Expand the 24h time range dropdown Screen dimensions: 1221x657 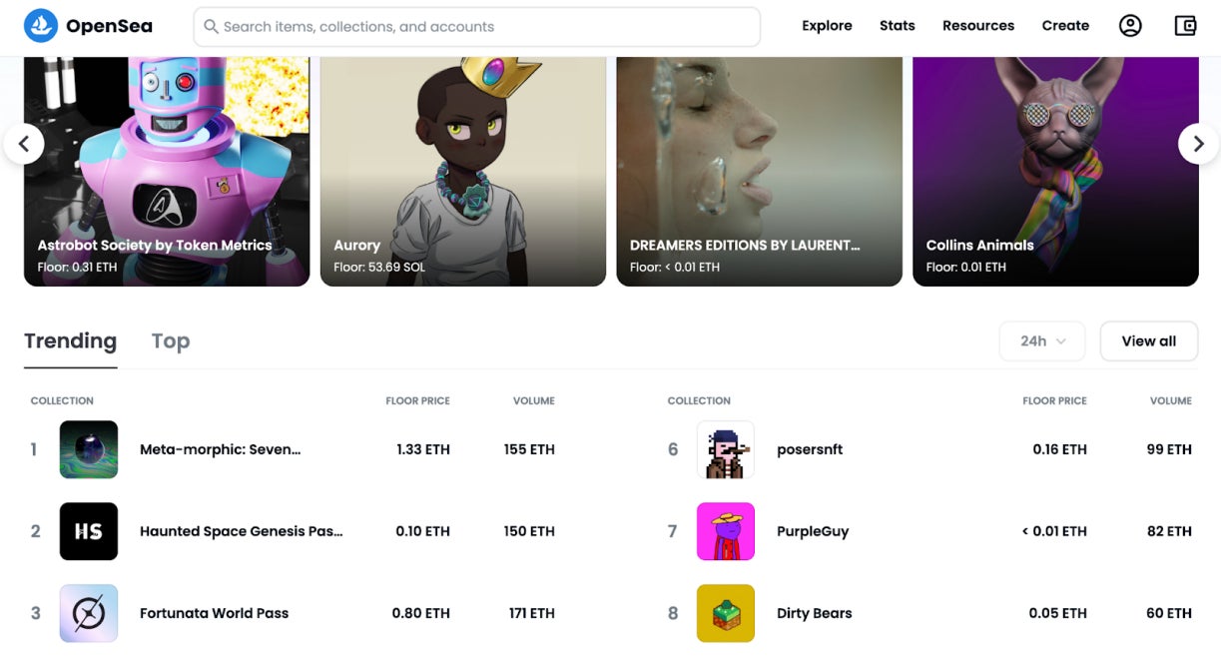1042,341
